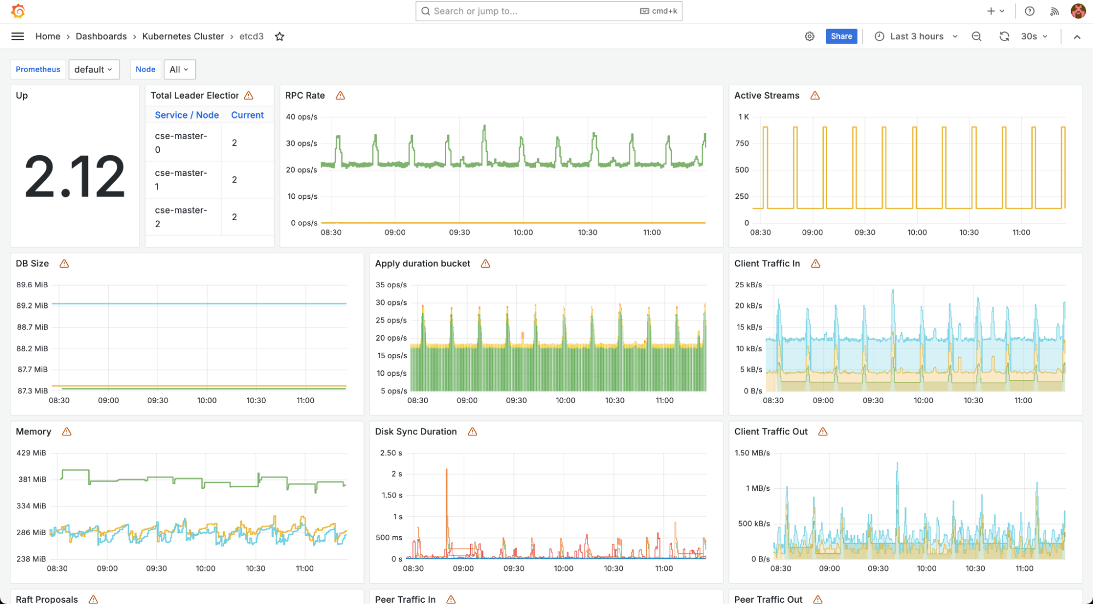
Task: Open dashboard settings gear icon
Action: 809,37
